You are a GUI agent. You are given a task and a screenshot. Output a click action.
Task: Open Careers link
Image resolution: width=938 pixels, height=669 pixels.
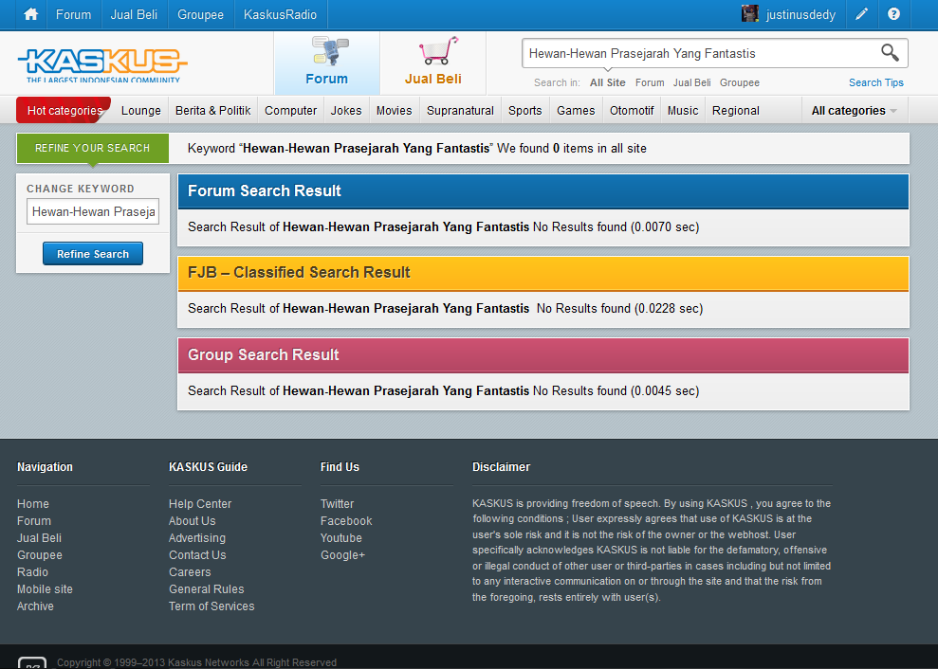point(190,572)
